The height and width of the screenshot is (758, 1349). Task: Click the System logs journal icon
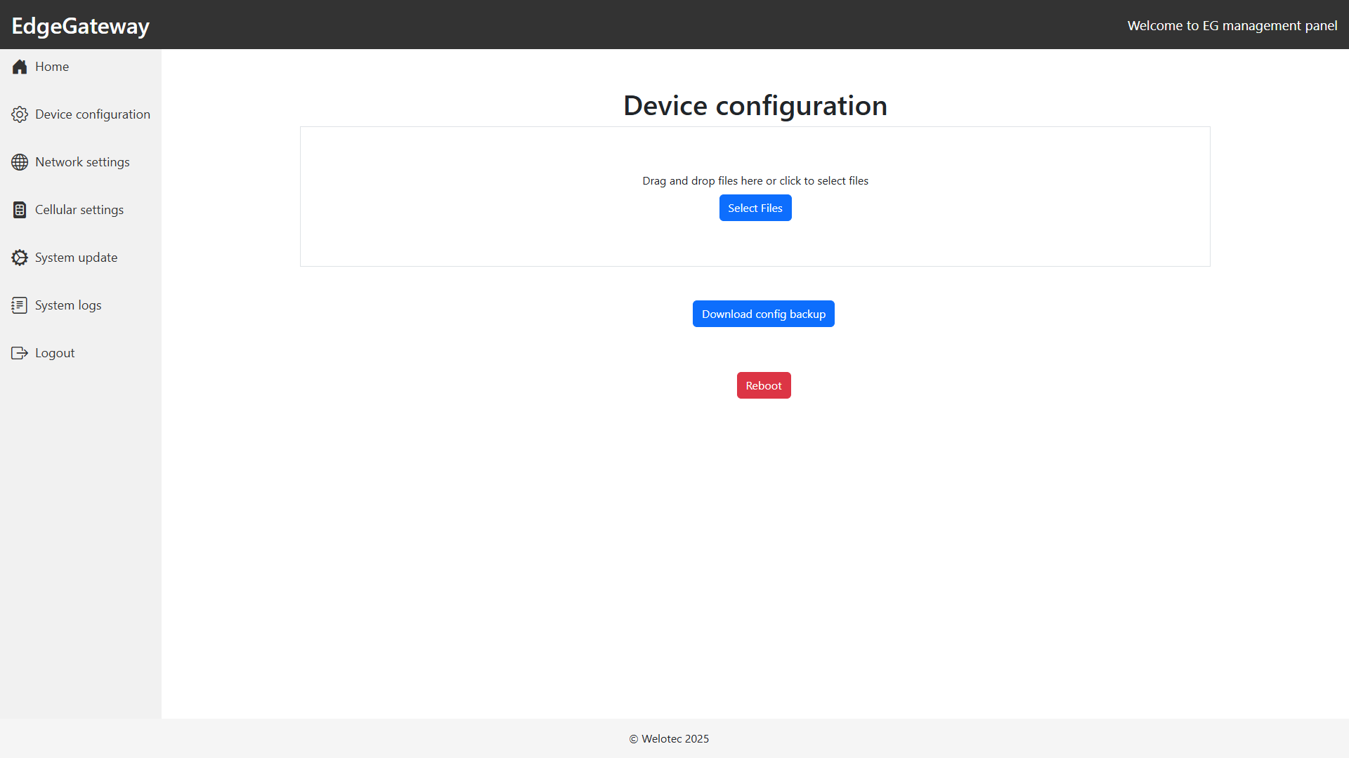pos(20,305)
